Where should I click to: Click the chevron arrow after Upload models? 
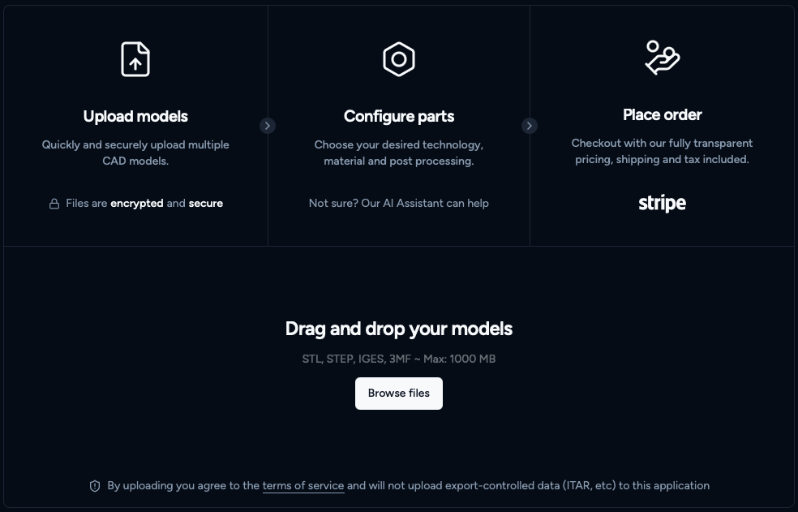pyautogui.click(x=268, y=126)
